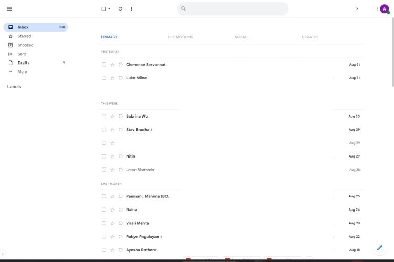The image size is (394, 262).
Task: Open the select-all dropdown arrow
Action: [109, 9]
